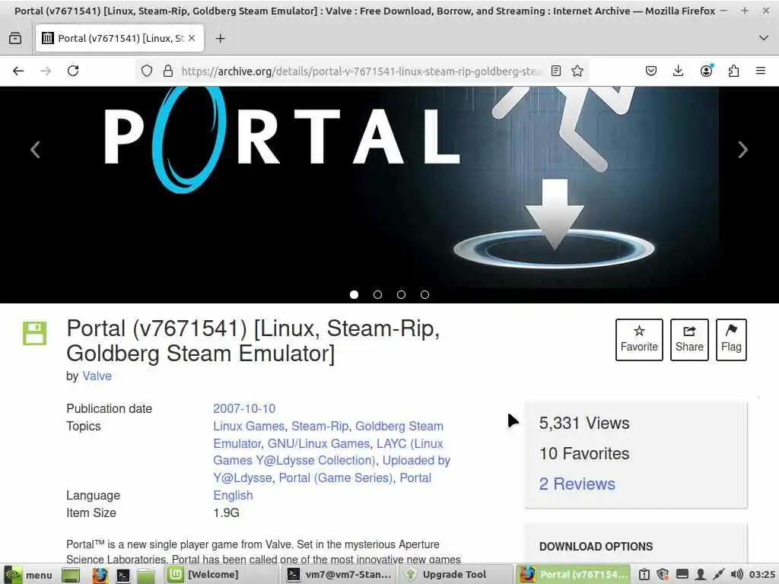The width and height of the screenshot is (779, 584).
Task: Select the third carousel dot
Action: coord(401,294)
